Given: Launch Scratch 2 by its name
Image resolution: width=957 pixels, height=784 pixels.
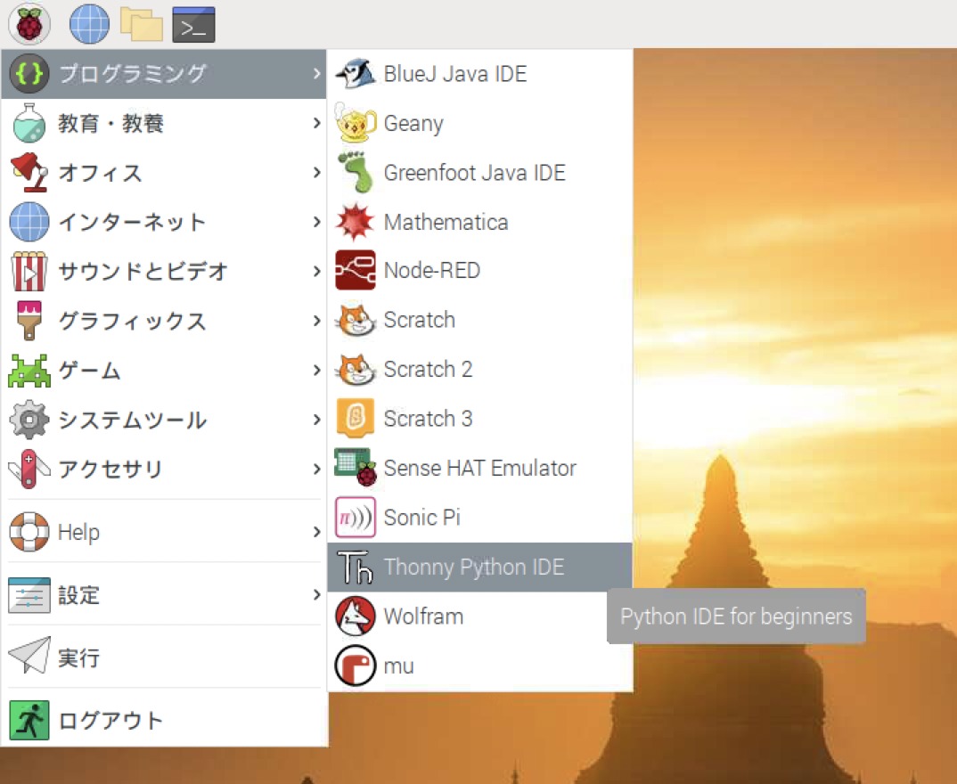Looking at the screenshot, I should (x=428, y=369).
